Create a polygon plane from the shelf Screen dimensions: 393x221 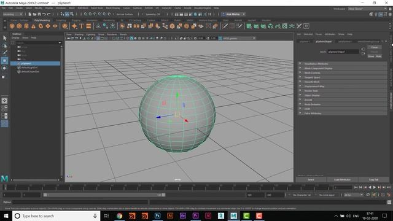48,26
